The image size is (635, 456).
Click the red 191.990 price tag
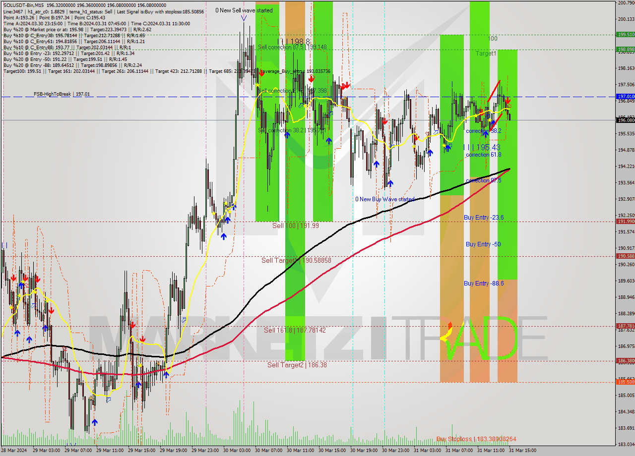tap(625, 222)
